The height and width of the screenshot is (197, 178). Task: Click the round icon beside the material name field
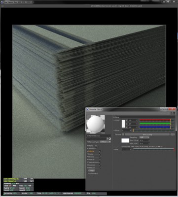[110, 139]
